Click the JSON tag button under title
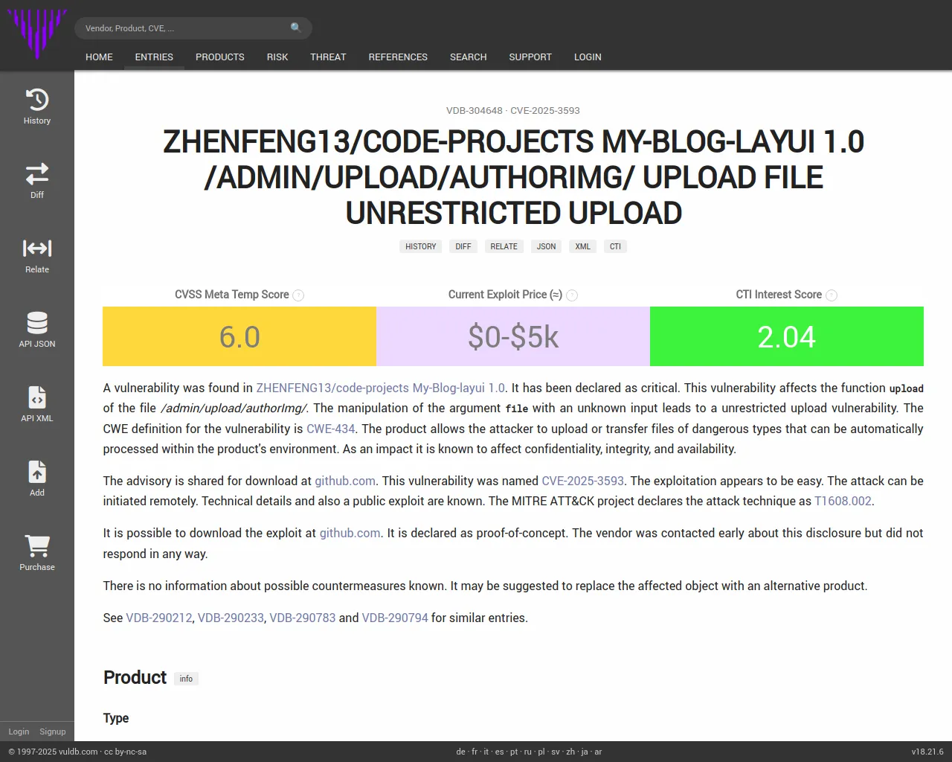This screenshot has height=762, width=952. click(x=547, y=246)
